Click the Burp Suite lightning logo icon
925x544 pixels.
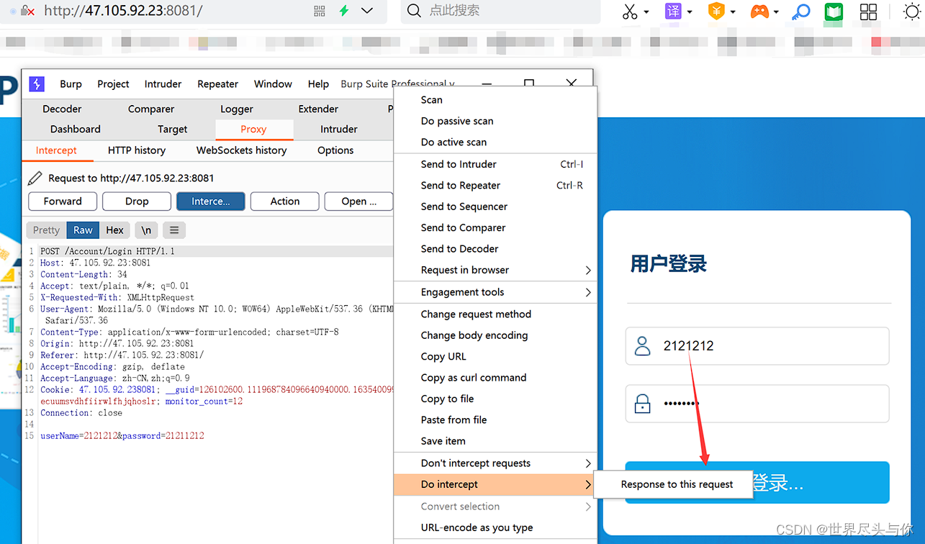click(x=37, y=84)
